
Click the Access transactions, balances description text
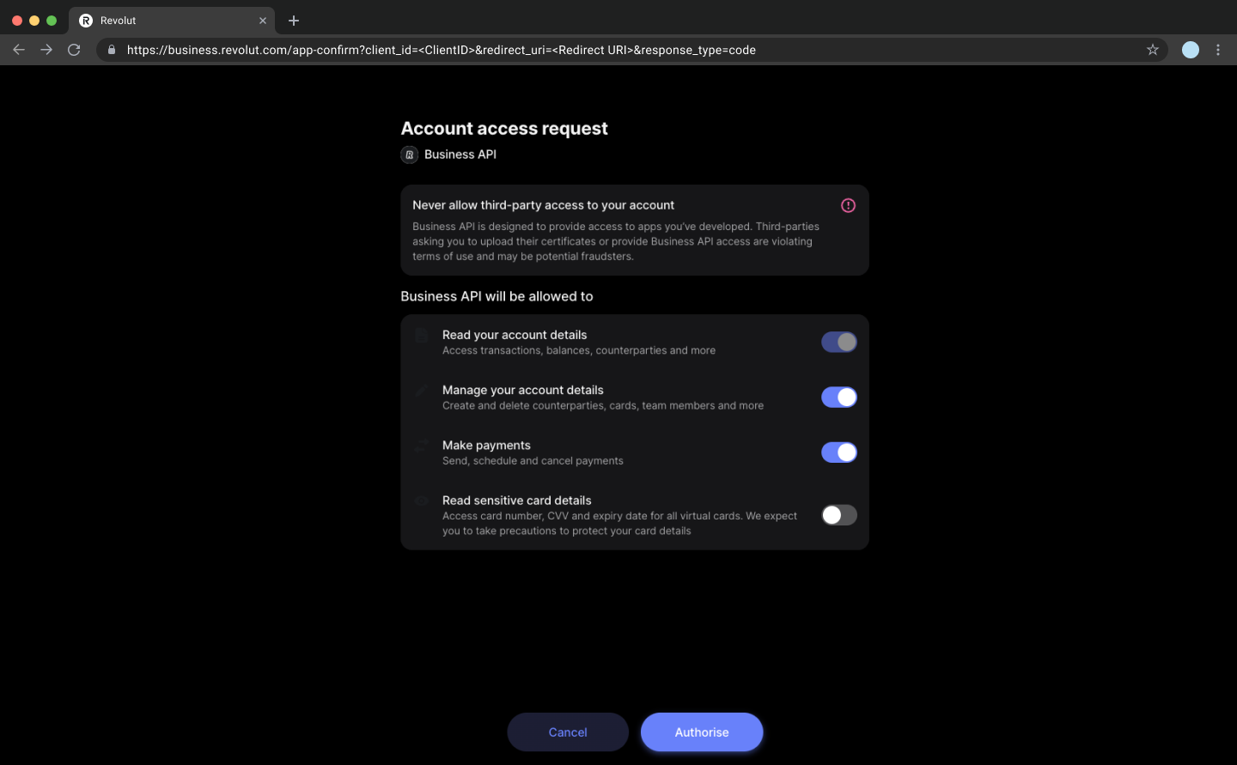pyautogui.click(x=579, y=350)
